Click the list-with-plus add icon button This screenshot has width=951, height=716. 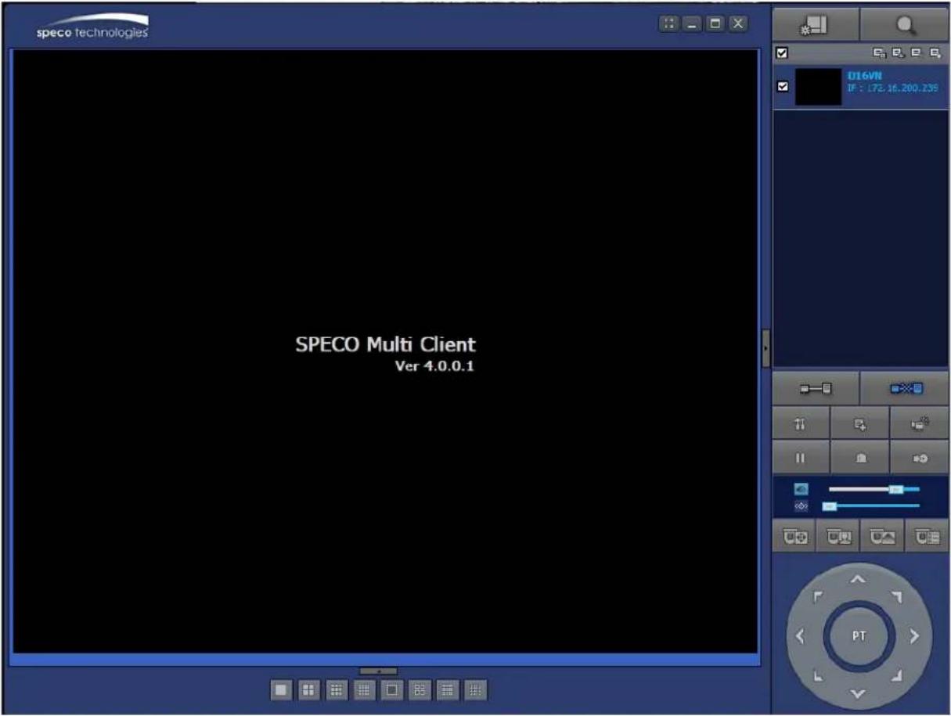[x=859, y=423]
